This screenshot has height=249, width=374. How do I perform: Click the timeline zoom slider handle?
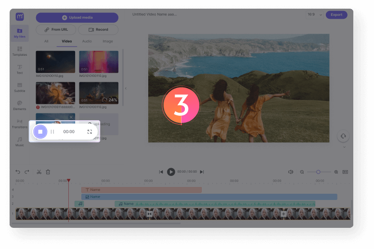[x=318, y=172]
